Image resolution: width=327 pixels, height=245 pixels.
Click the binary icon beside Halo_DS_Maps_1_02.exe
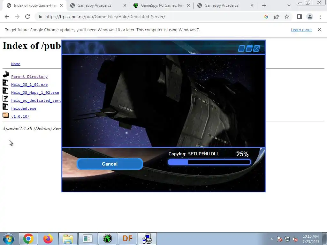[x=5, y=90]
